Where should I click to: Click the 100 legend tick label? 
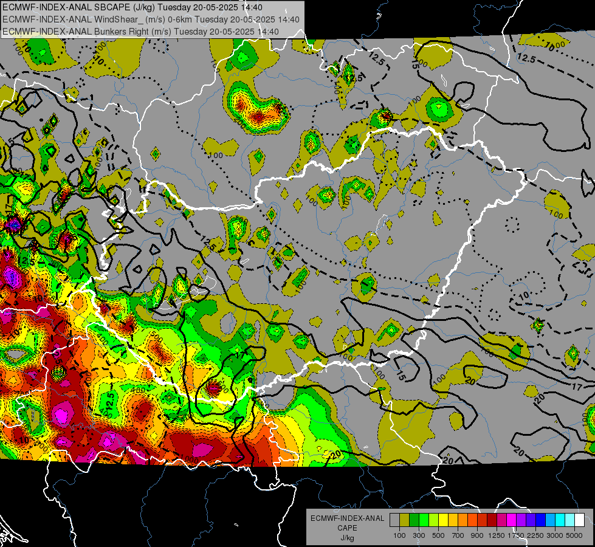click(399, 535)
